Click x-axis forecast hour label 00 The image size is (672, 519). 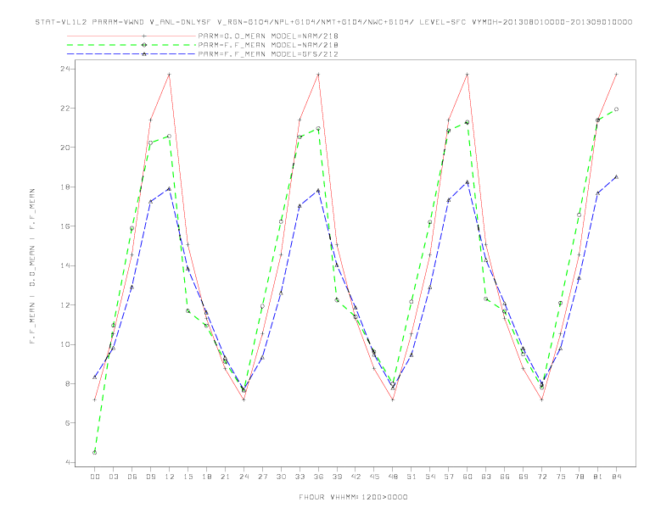tap(95, 477)
